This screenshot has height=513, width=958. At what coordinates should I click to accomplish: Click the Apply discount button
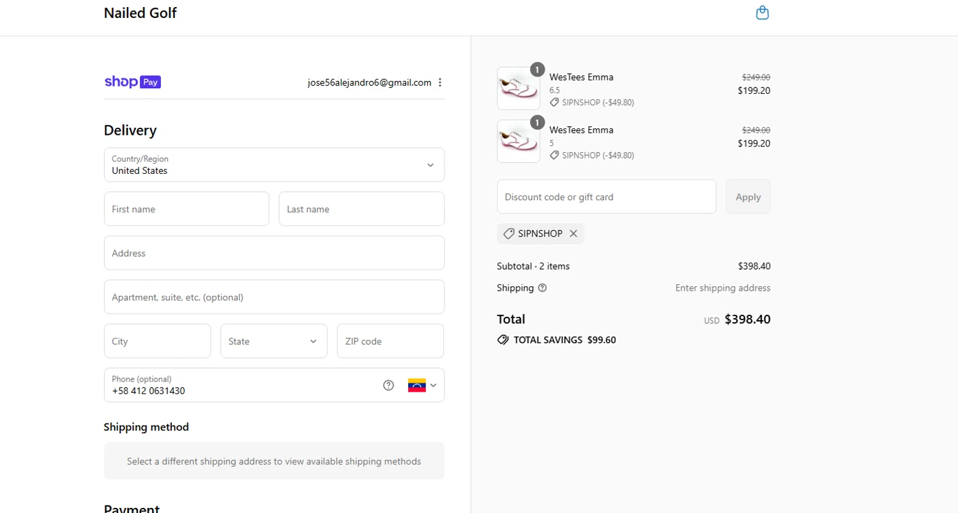(x=748, y=197)
